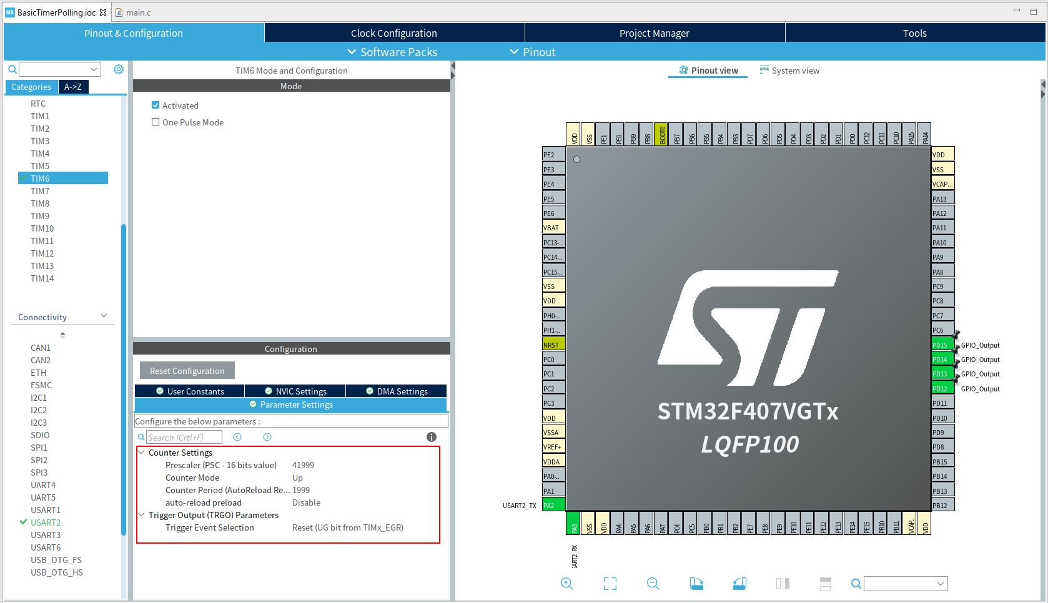Viewport: 1048px width, 603px height.
Task: Go to previous parameter search result arrow
Action: click(x=237, y=437)
